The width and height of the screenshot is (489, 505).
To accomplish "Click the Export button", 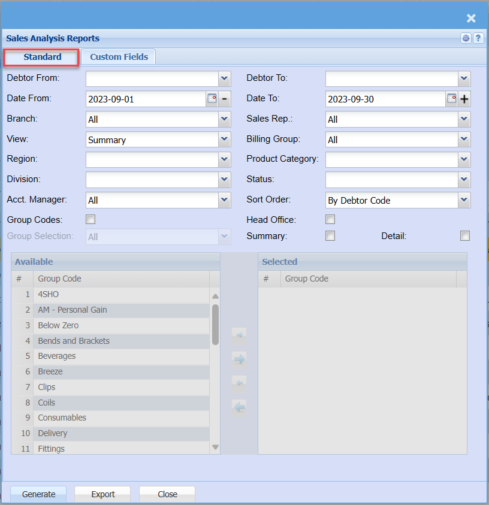I will 103,494.
